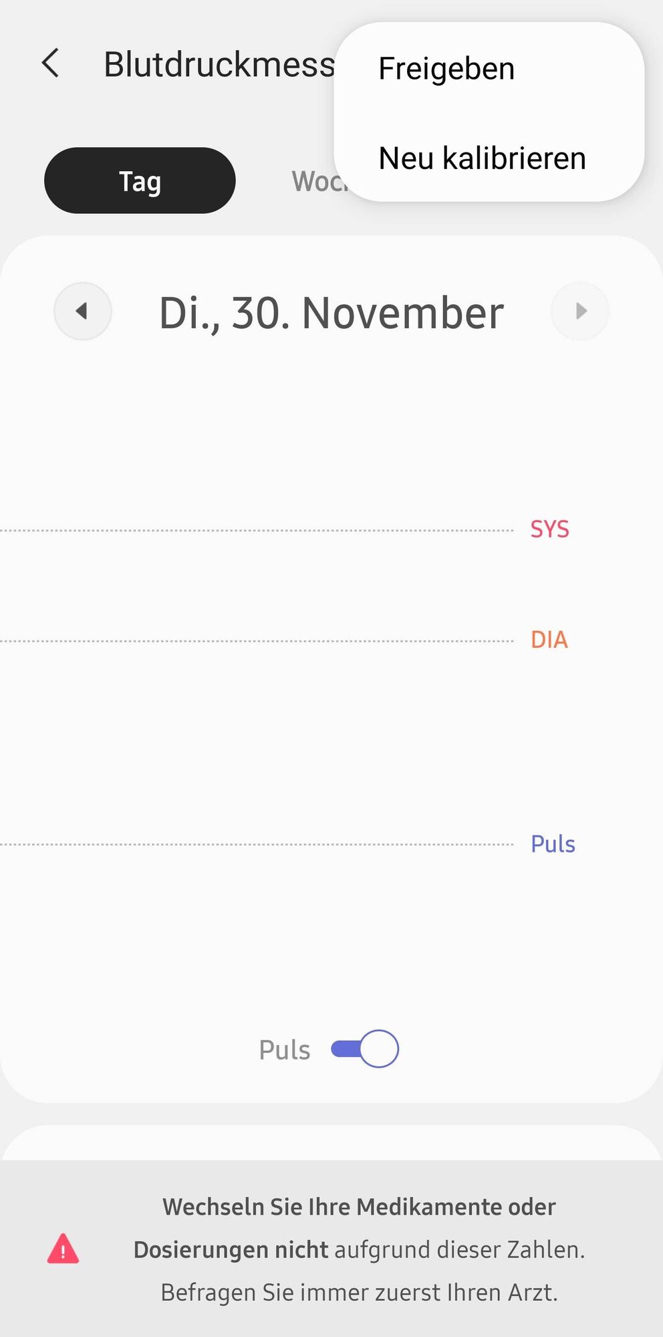Screen dimensions: 663x1337
Task: Go back with the arrow icon
Action: pos(51,64)
